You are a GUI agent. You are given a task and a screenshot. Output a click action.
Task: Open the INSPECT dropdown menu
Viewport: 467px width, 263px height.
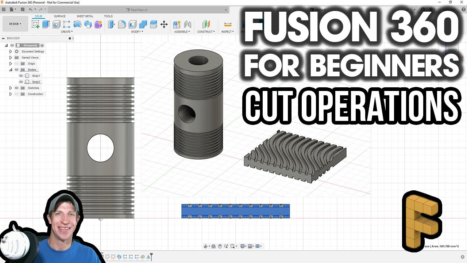click(228, 32)
